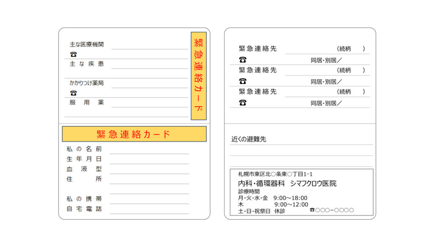This screenshot has width=434, height=244.
Task: Click the horizontal yellow 緊急連絡カード banner
Action: click(134, 134)
